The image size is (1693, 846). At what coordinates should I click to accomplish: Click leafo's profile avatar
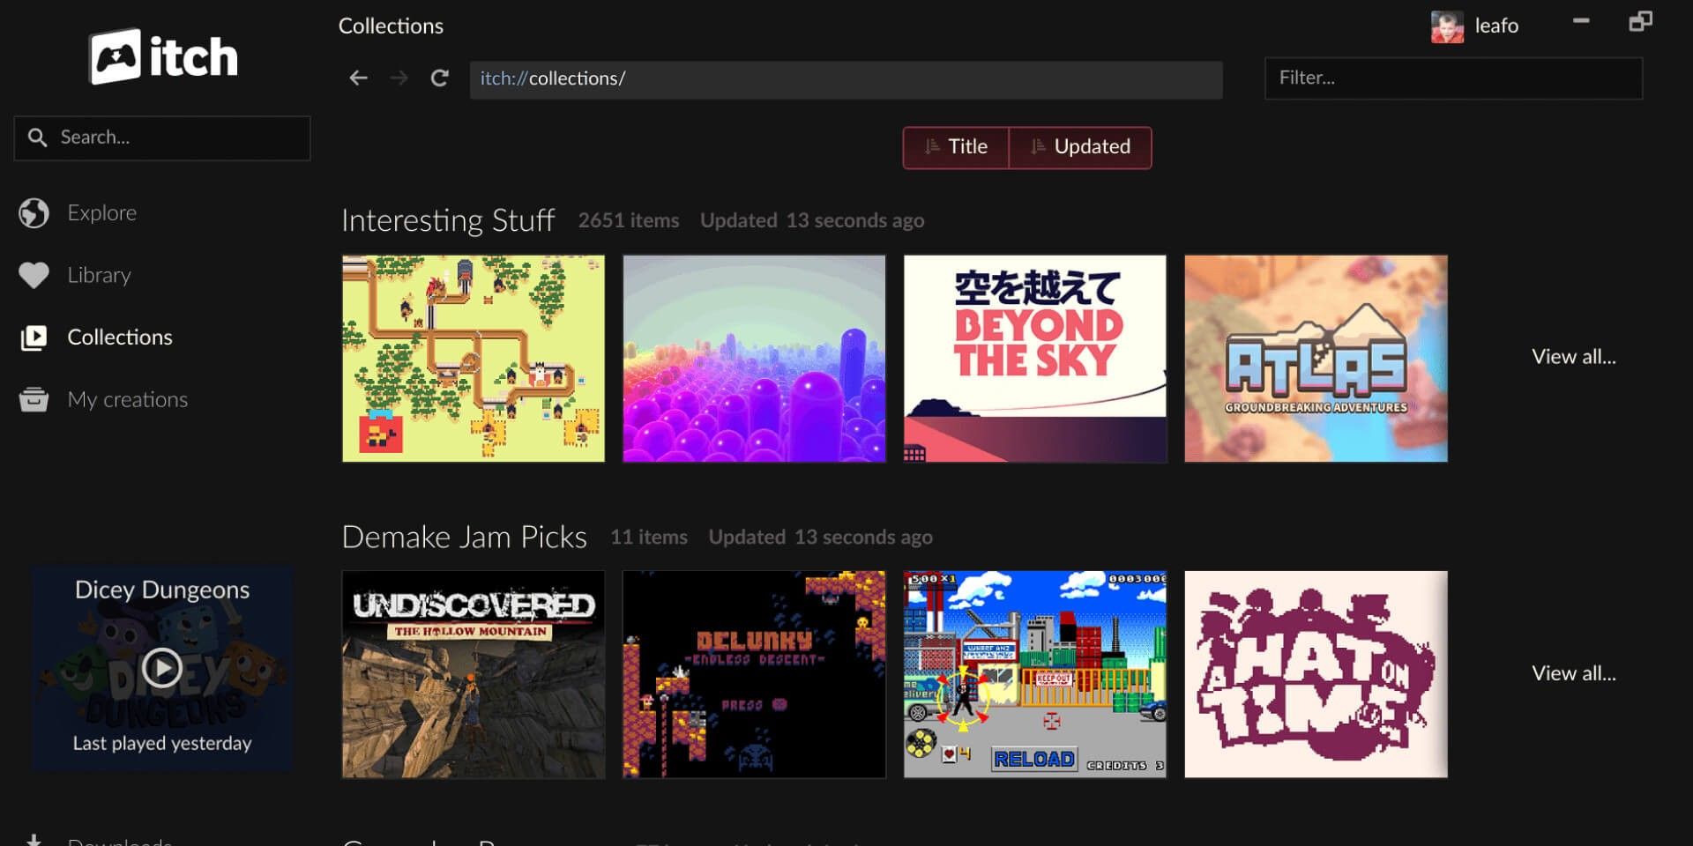point(1447,26)
